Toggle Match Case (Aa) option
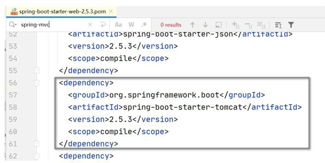Viewport: 325px width, 163px height. [x=118, y=25]
